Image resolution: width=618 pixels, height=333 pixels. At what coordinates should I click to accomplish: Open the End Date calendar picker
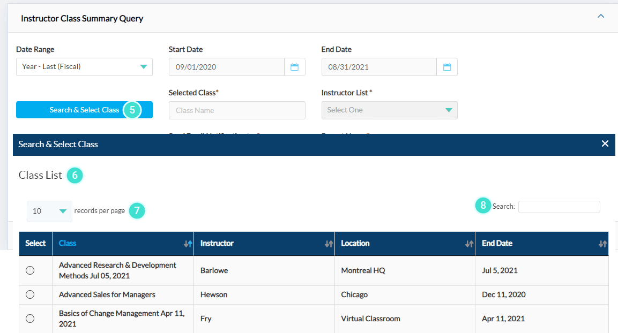click(447, 67)
